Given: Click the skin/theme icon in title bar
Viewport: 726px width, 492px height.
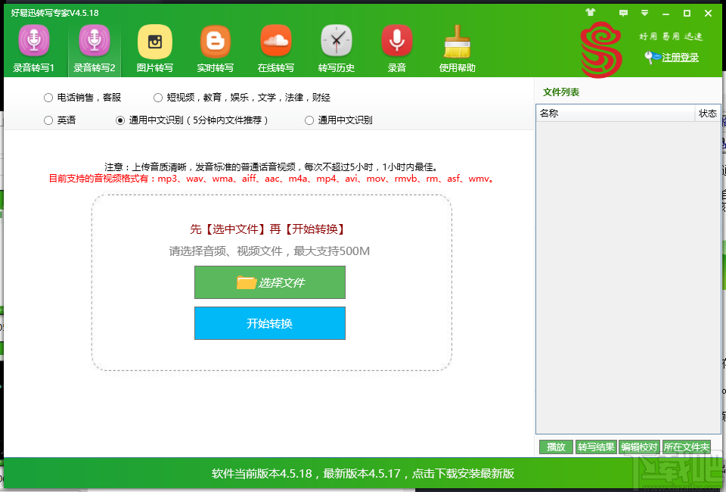Looking at the screenshot, I should pyautogui.click(x=590, y=12).
